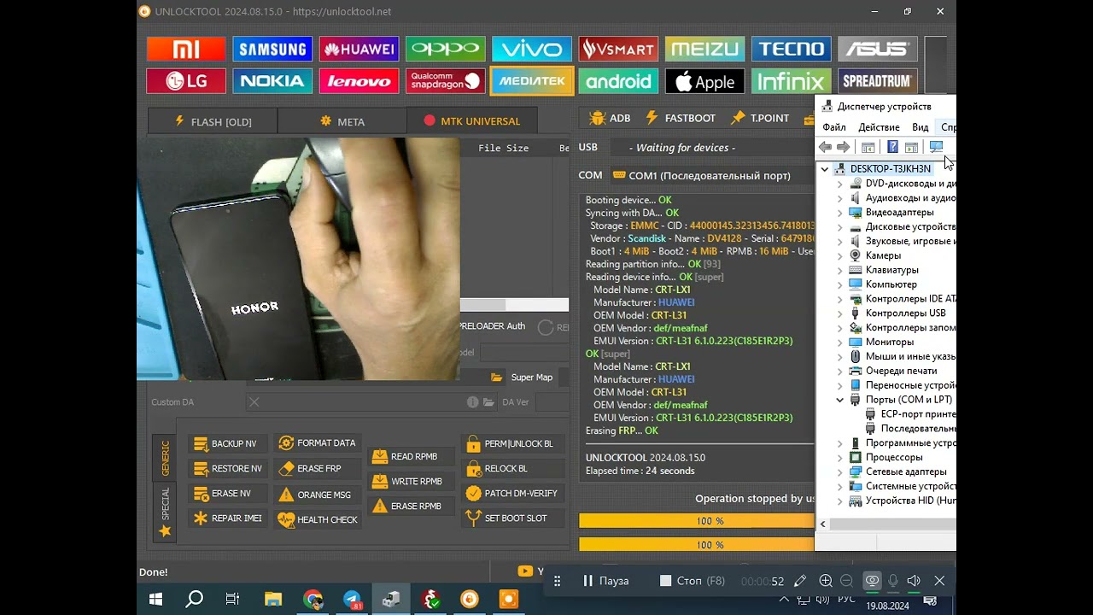The width and height of the screenshot is (1093, 615).
Task: Open the T.POINT tab
Action: (x=760, y=118)
